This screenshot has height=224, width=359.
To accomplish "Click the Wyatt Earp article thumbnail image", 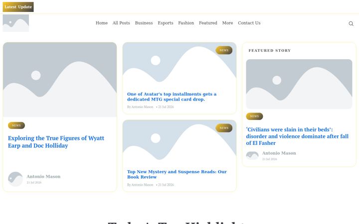I will pos(60,80).
